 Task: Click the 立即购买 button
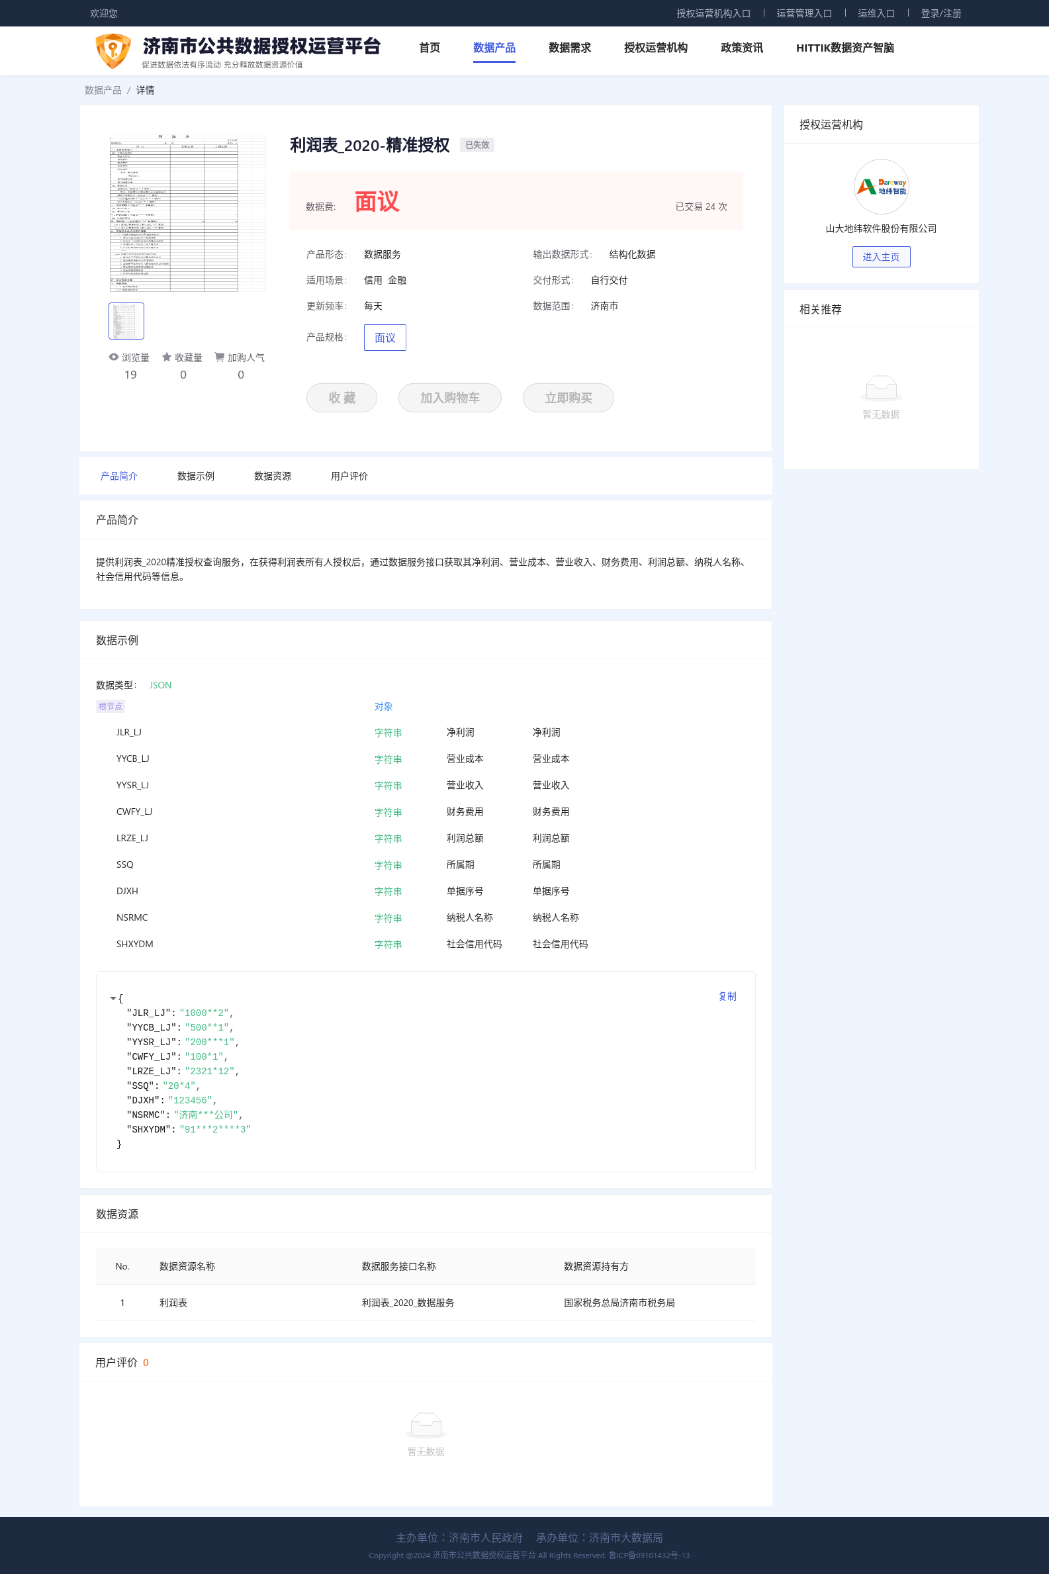point(568,398)
